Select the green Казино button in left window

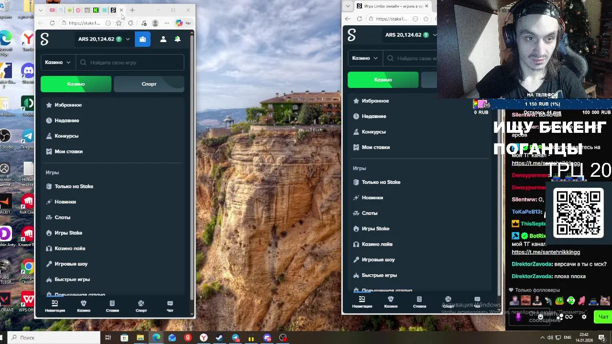coord(76,84)
